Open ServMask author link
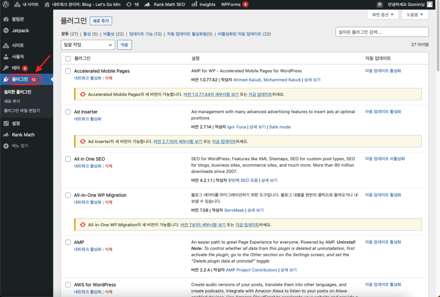This screenshot has width=440, height=297. pos(234,210)
